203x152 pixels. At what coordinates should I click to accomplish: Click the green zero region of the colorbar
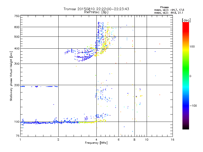coord(186,76)
